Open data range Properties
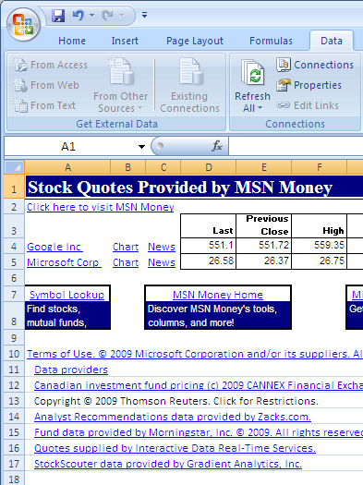The image size is (363, 485). [x=309, y=85]
